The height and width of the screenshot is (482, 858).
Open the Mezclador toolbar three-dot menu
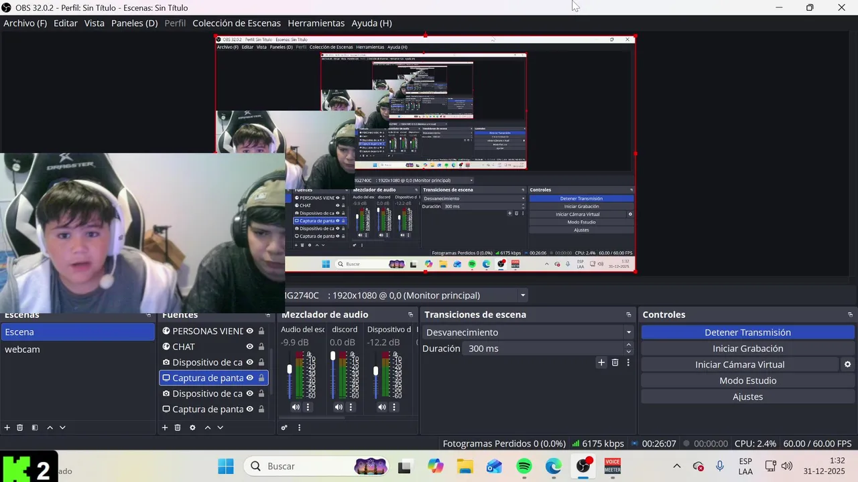click(299, 428)
